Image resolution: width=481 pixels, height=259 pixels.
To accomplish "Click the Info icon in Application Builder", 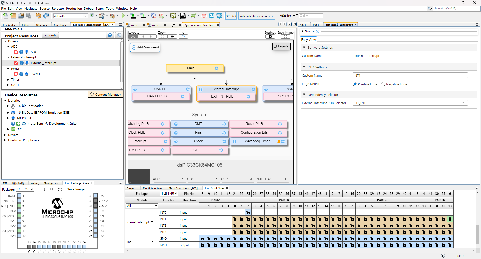I will pyautogui.click(x=183, y=37).
